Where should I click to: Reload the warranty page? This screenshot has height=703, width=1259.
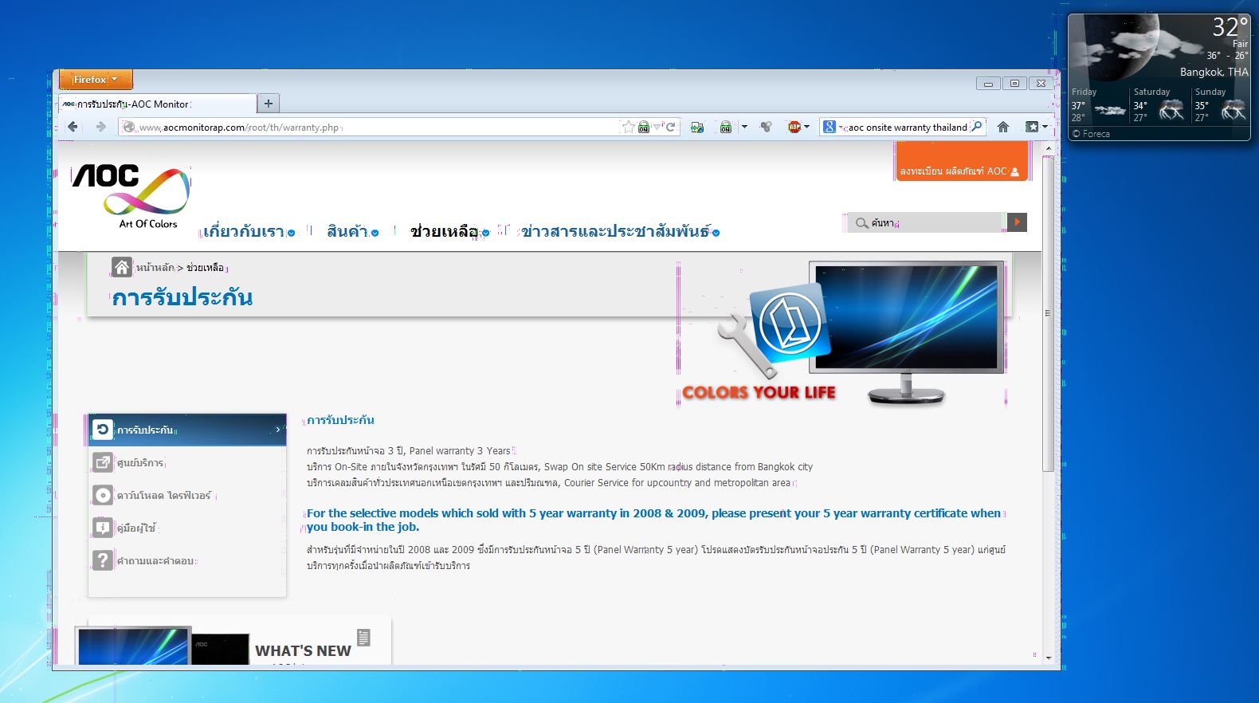[671, 127]
